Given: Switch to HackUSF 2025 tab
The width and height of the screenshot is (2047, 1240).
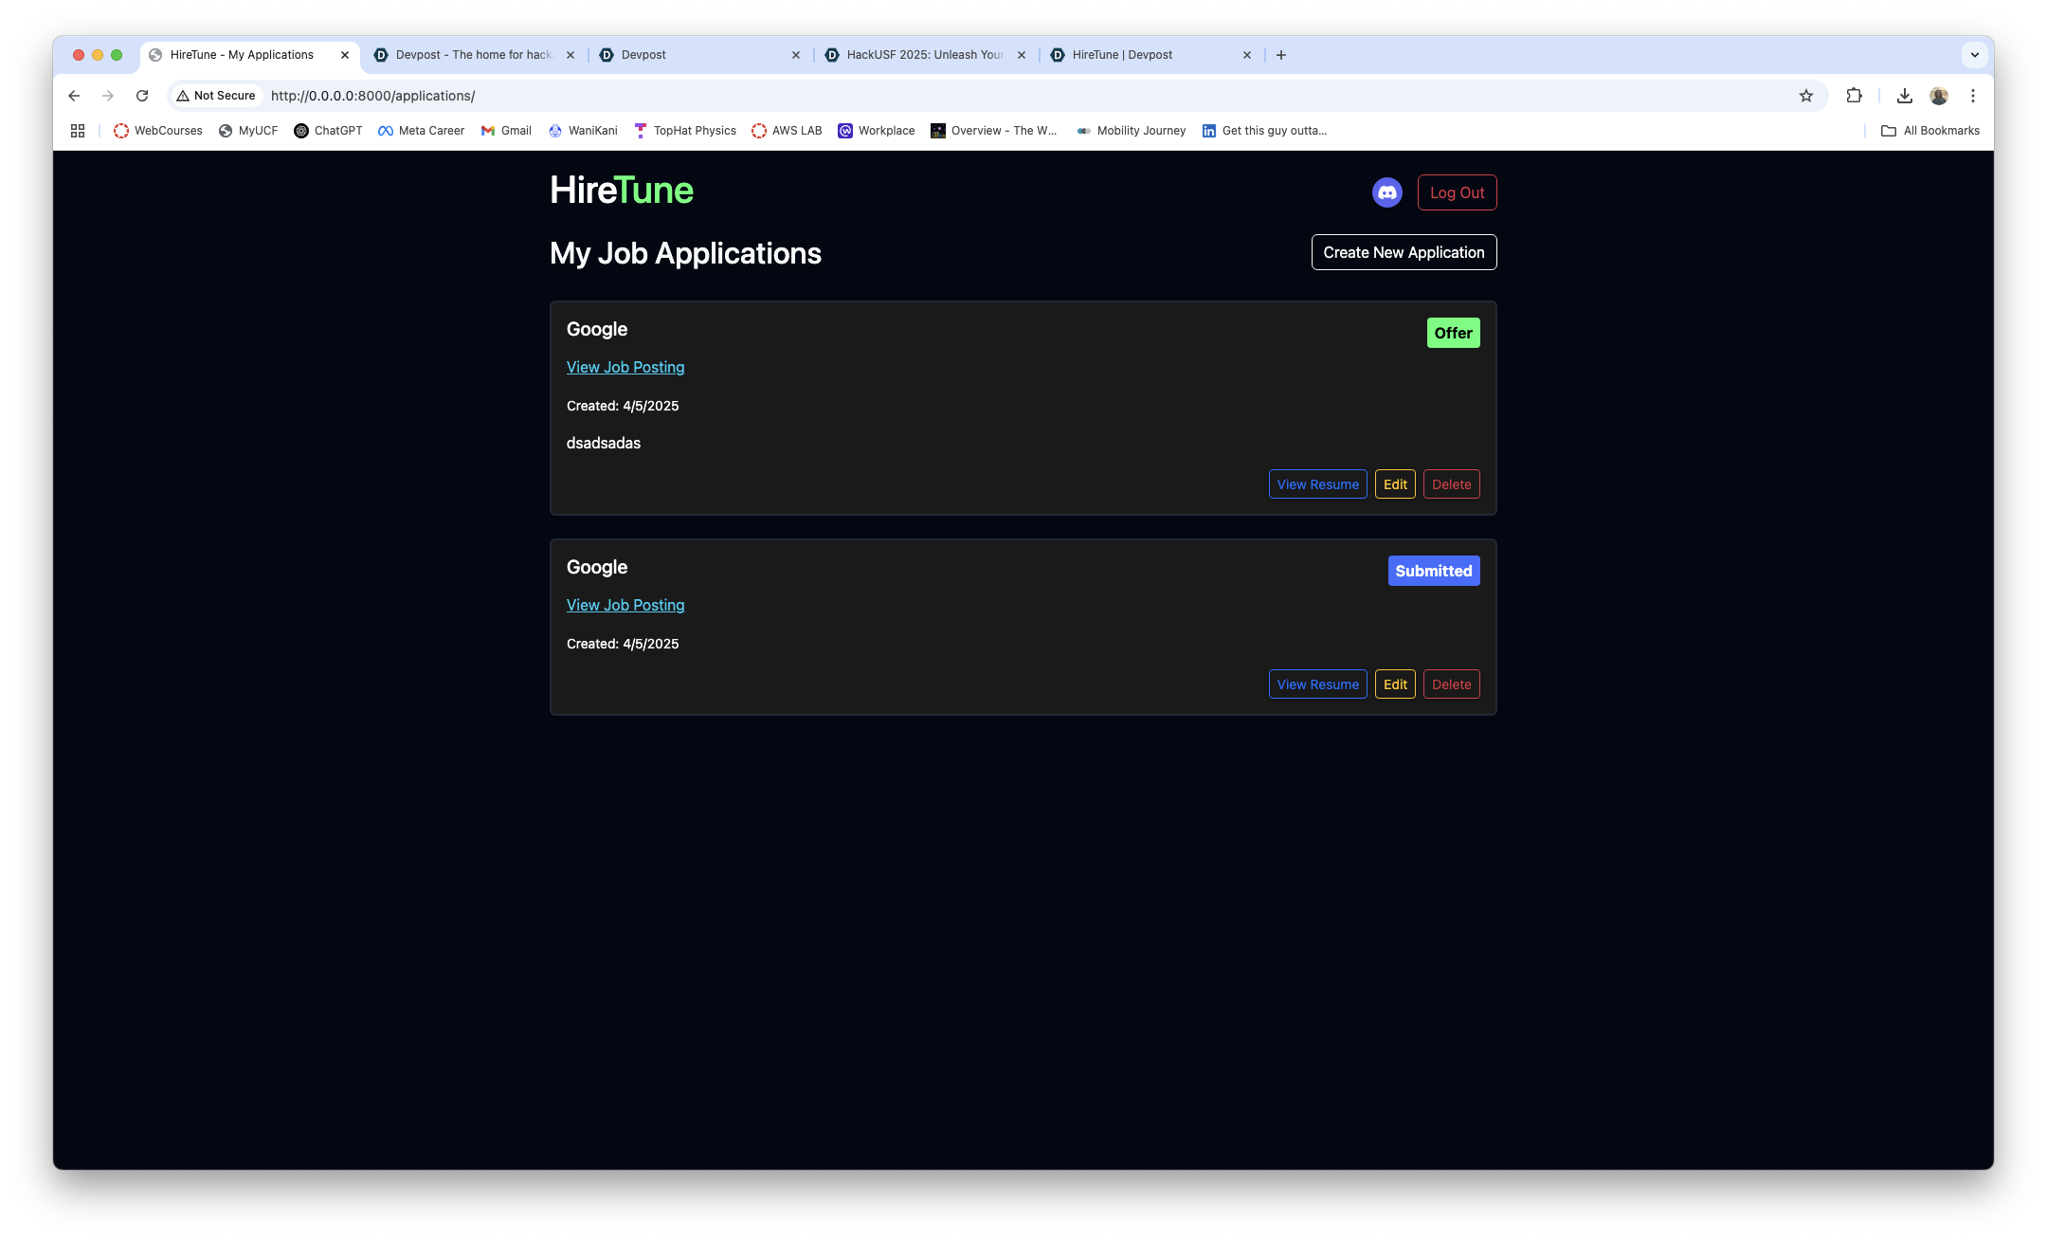Looking at the screenshot, I should point(924,55).
